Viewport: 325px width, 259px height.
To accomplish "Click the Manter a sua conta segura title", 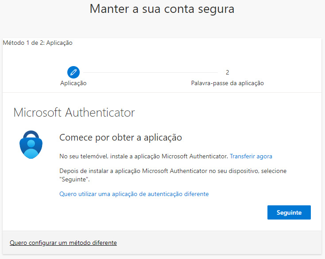I will coord(162,9).
